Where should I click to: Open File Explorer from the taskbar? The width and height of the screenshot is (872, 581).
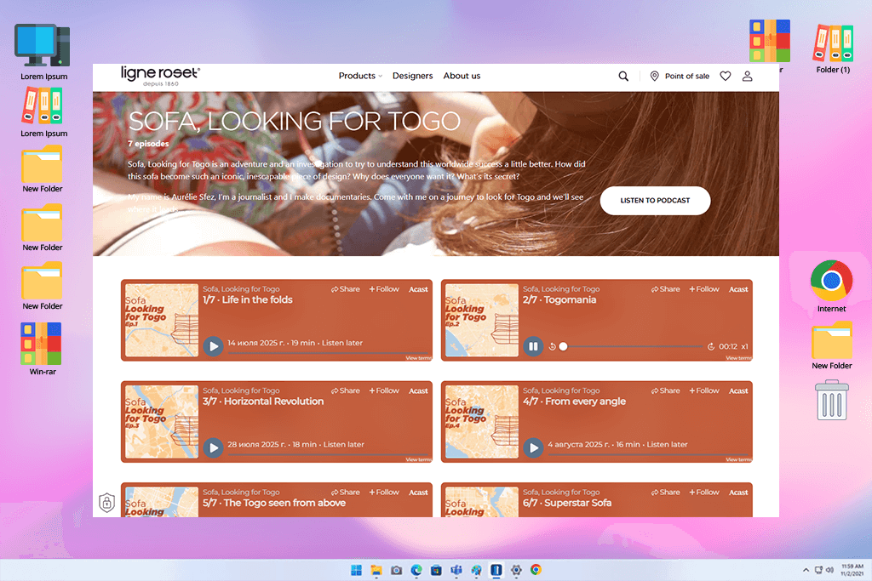tap(376, 571)
